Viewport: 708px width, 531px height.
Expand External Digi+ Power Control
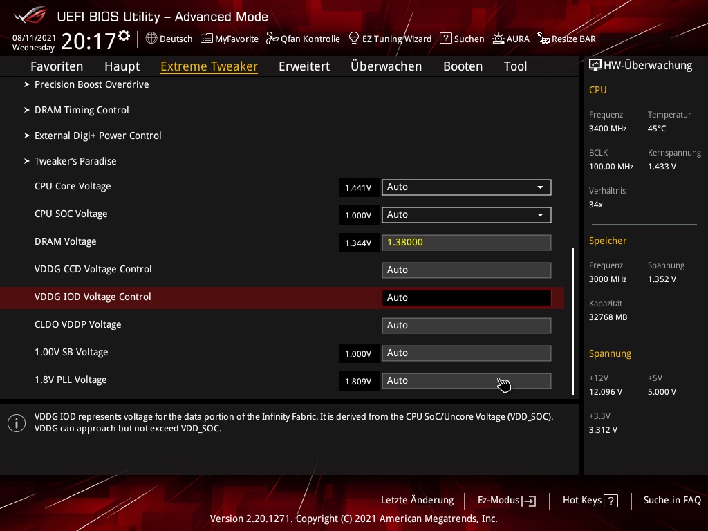pos(98,136)
